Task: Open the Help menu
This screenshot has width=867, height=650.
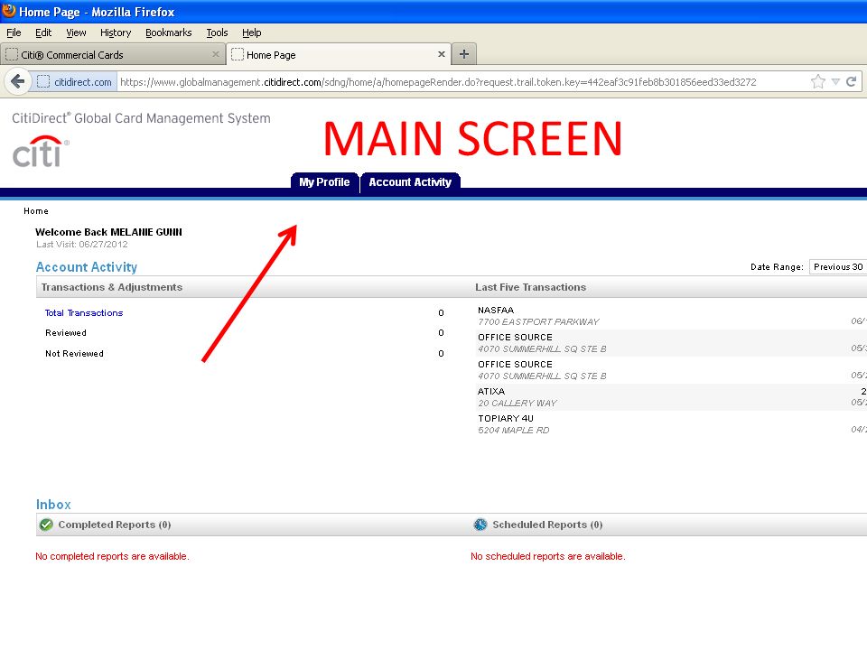Action: pyautogui.click(x=252, y=32)
